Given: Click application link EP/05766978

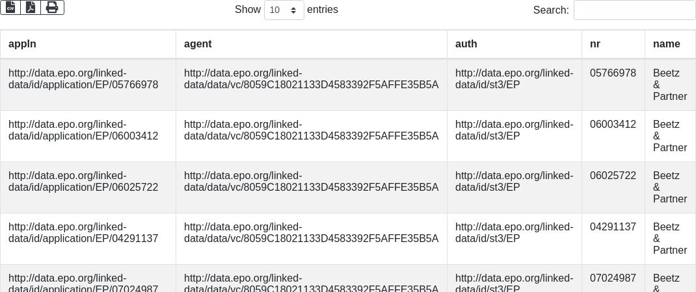Looking at the screenshot, I should (83, 79).
